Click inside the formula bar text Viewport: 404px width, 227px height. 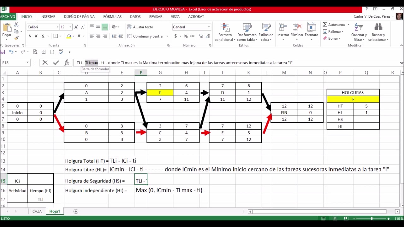[184, 63]
